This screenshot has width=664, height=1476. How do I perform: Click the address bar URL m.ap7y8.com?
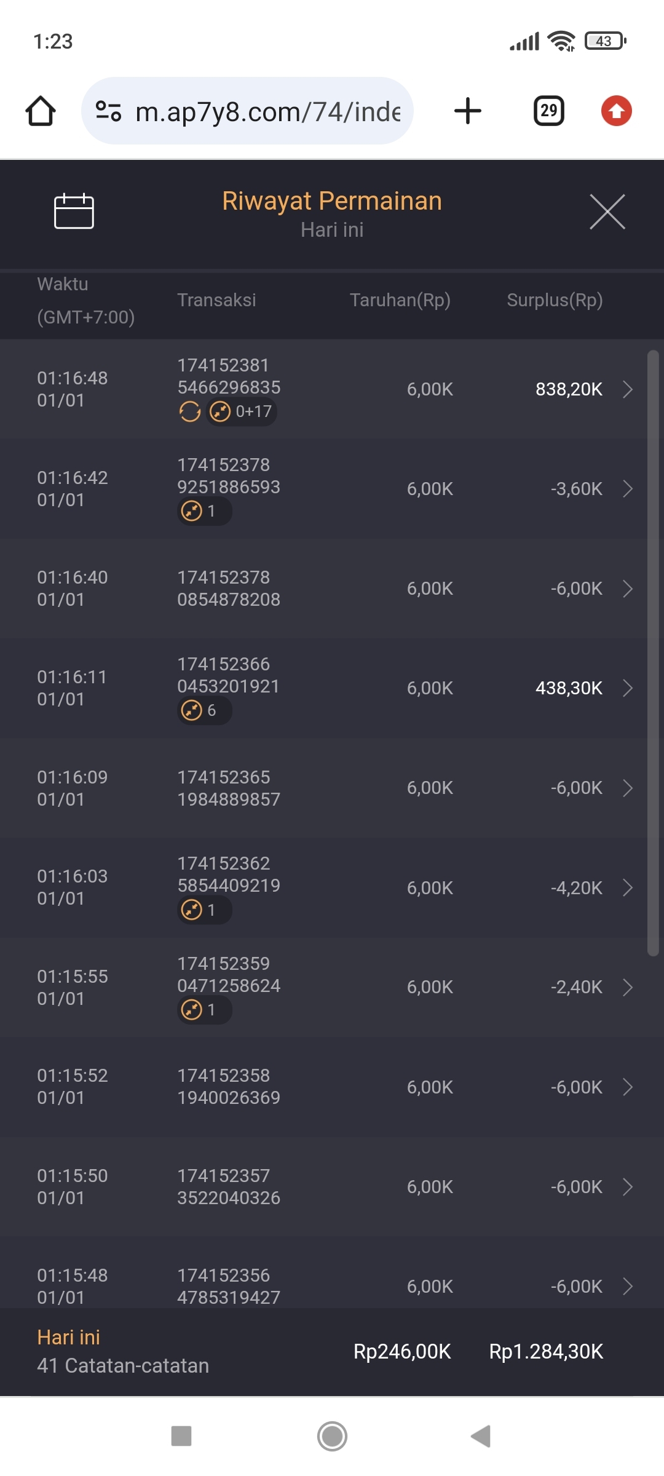(267, 112)
